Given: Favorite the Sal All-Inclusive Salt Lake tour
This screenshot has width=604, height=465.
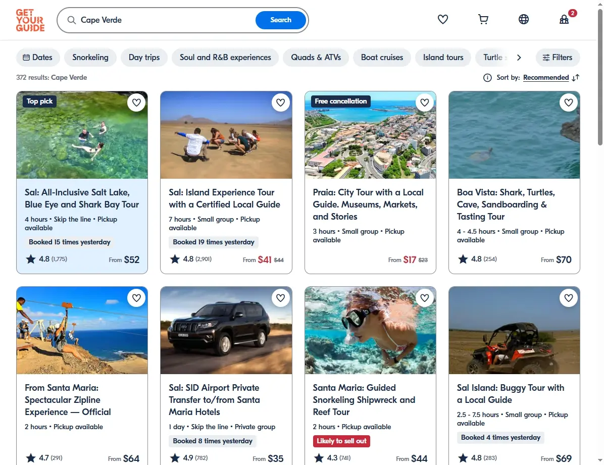Looking at the screenshot, I should 136,102.
